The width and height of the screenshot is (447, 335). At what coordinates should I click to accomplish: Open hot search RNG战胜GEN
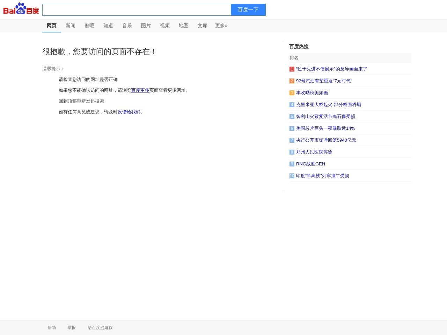[x=310, y=164]
